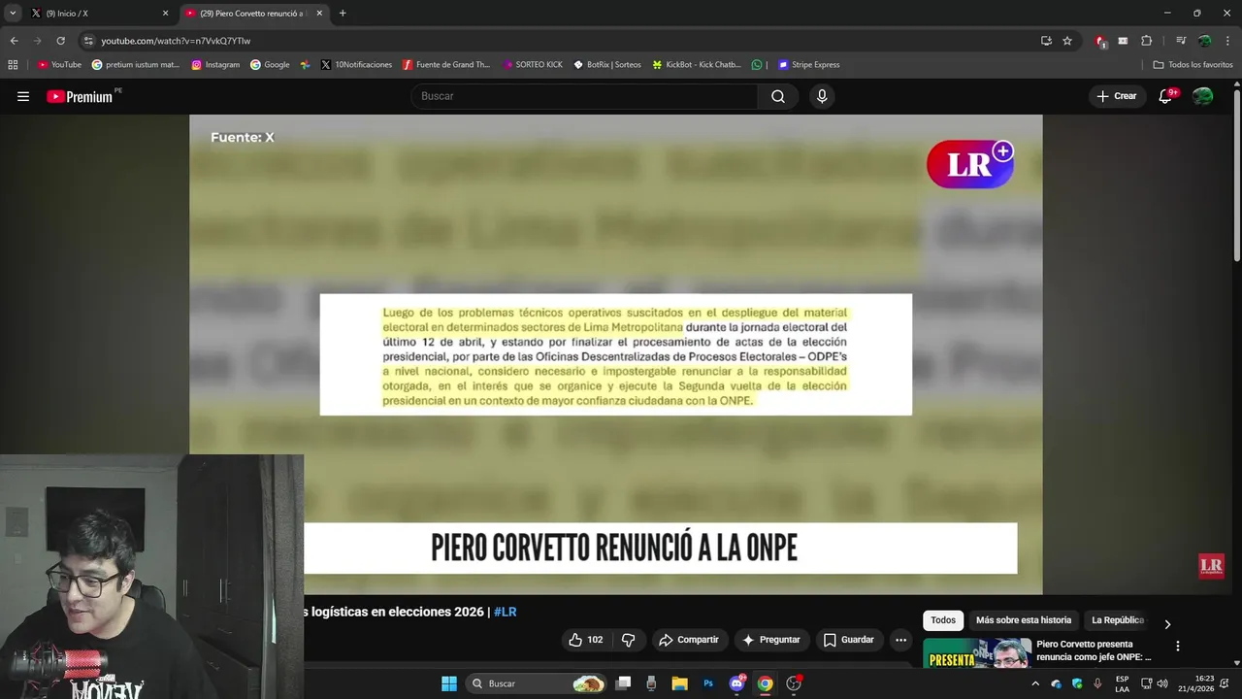Open the Google bookmark
This screenshot has height=699, width=1242.
(270, 65)
